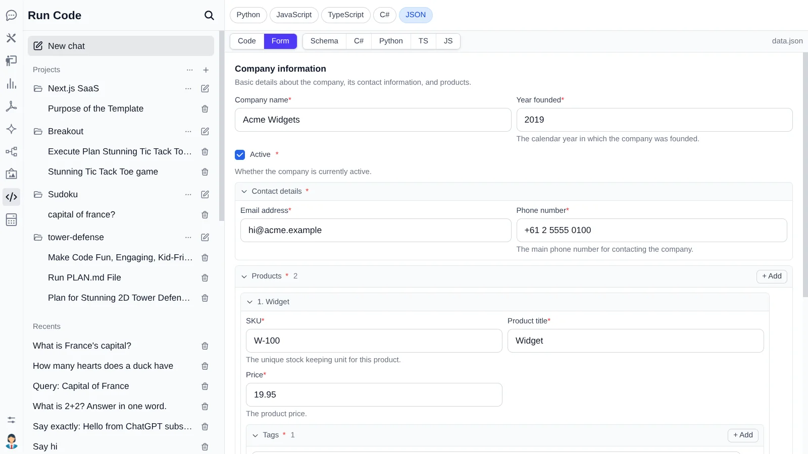Uncheck the Active checkbox
Image resolution: width=808 pixels, height=454 pixels.
click(x=240, y=155)
